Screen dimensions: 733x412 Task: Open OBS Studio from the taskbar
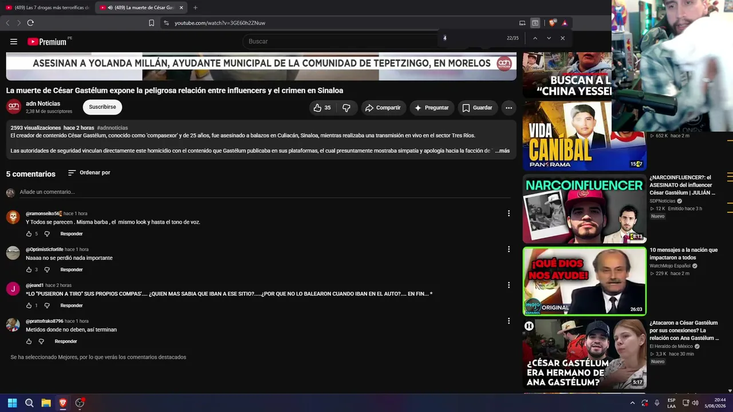point(80,403)
